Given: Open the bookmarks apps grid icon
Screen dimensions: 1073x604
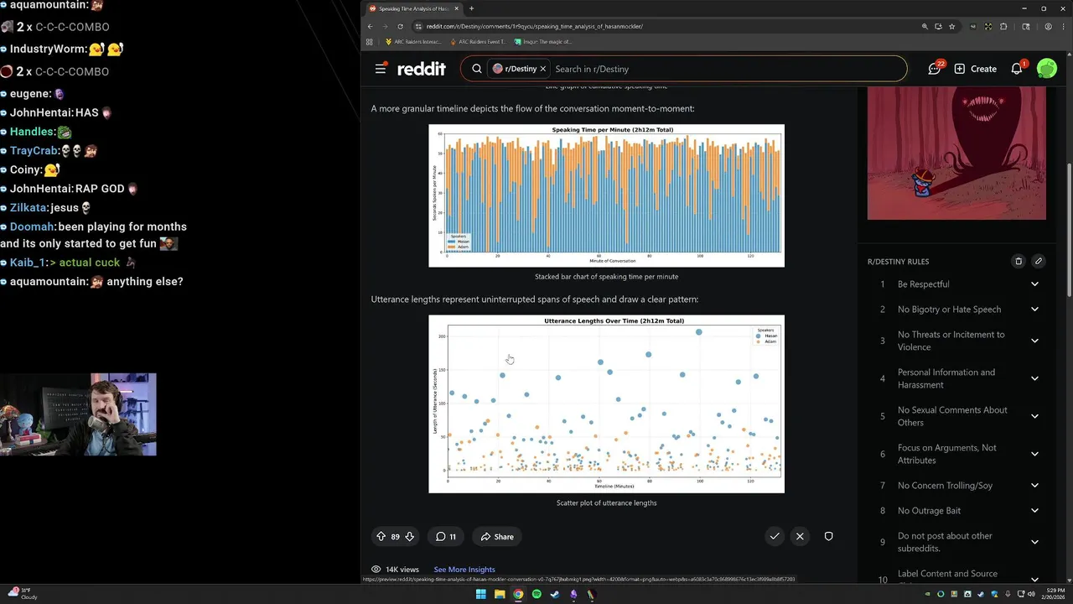Looking at the screenshot, I should [370, 41].
